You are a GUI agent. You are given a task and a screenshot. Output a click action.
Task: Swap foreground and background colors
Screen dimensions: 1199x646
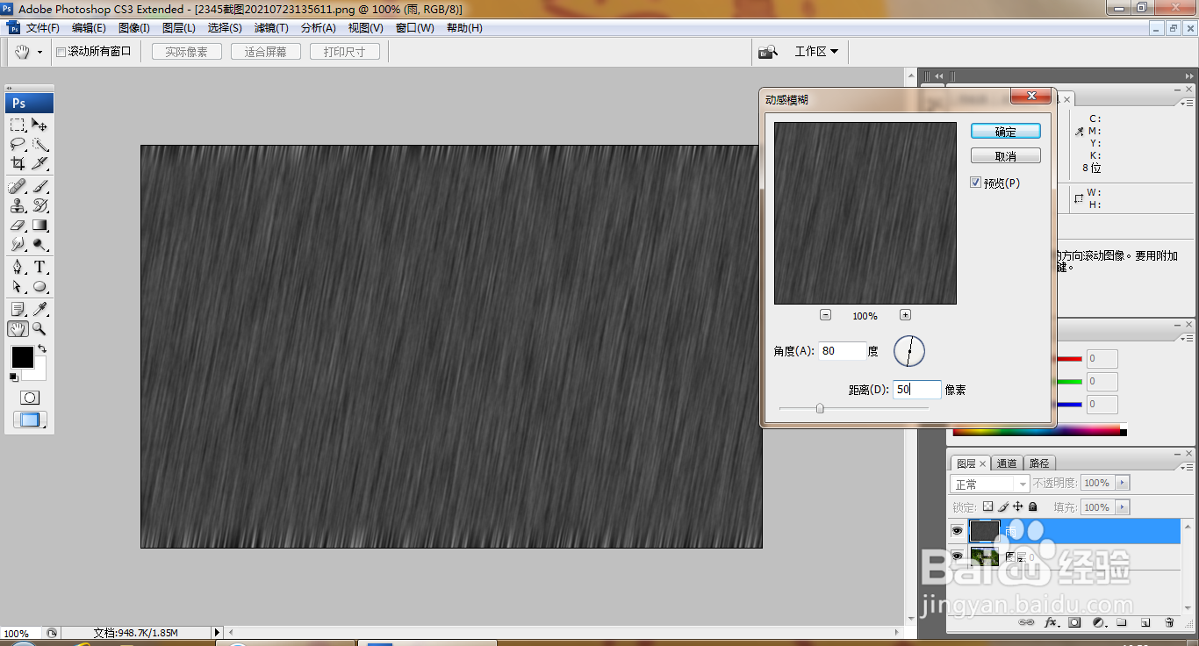(42, 349)
